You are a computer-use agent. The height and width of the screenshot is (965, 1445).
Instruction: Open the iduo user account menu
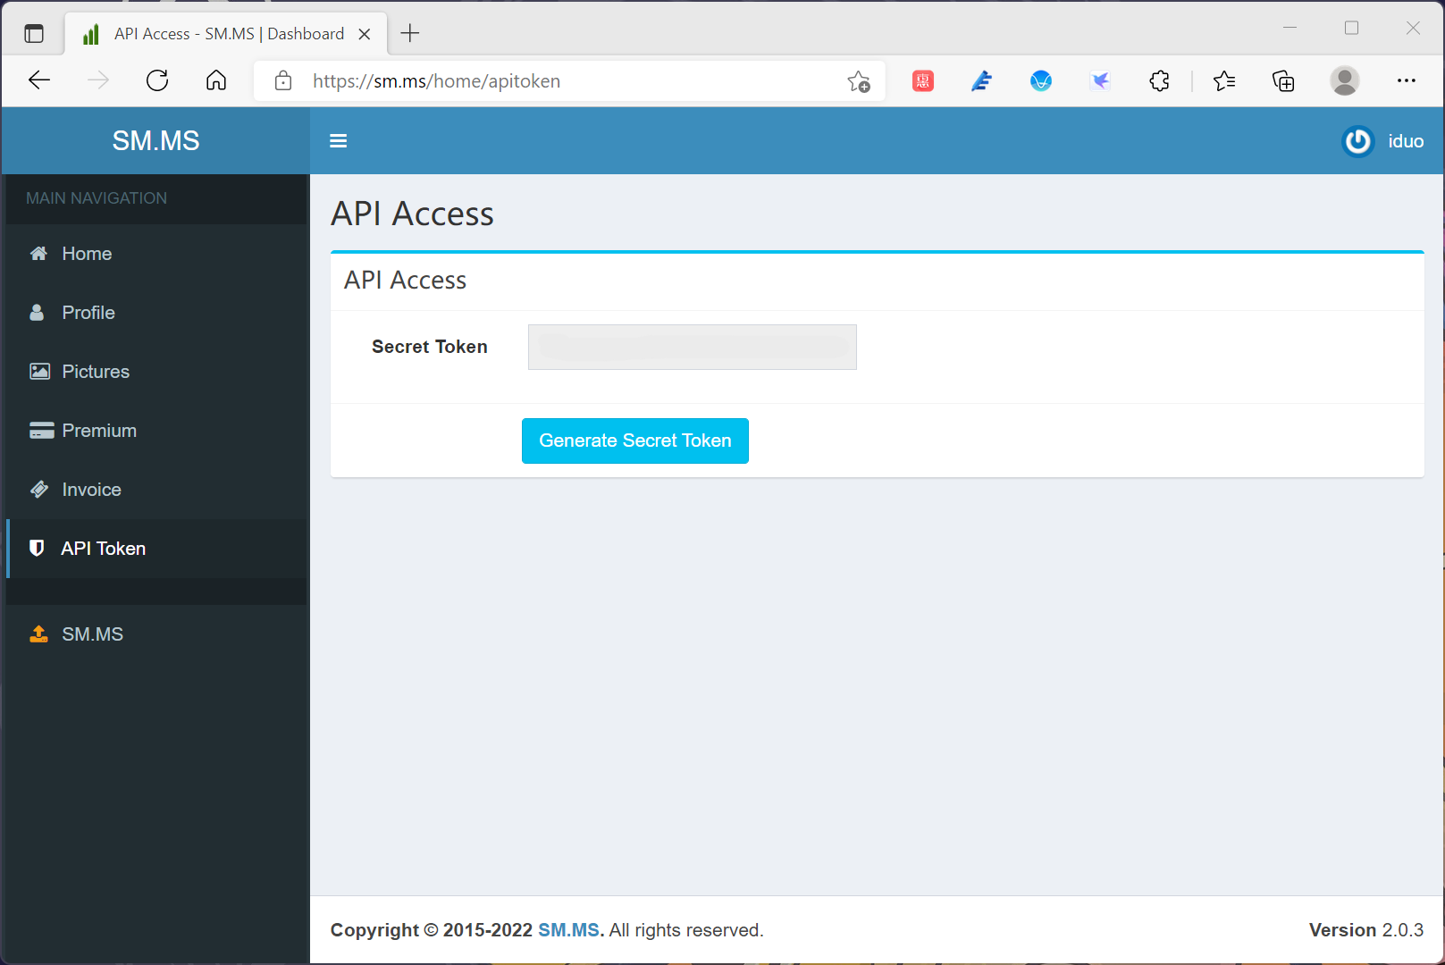click(x=1383, y=141)
